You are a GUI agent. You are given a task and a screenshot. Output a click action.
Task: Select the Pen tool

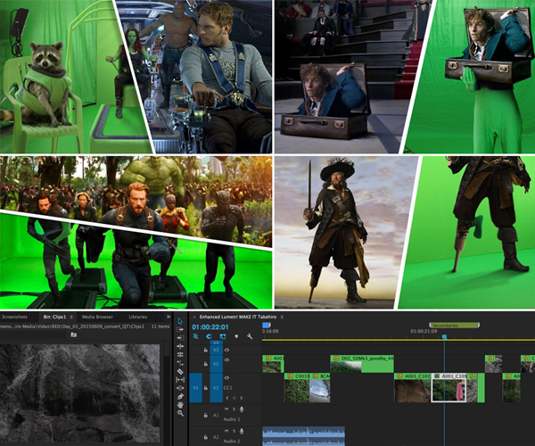pos(180,397)
